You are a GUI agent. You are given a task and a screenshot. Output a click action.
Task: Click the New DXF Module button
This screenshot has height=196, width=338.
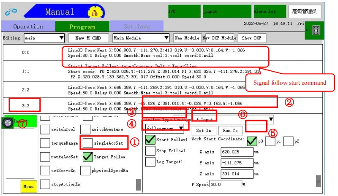point(219,38)
